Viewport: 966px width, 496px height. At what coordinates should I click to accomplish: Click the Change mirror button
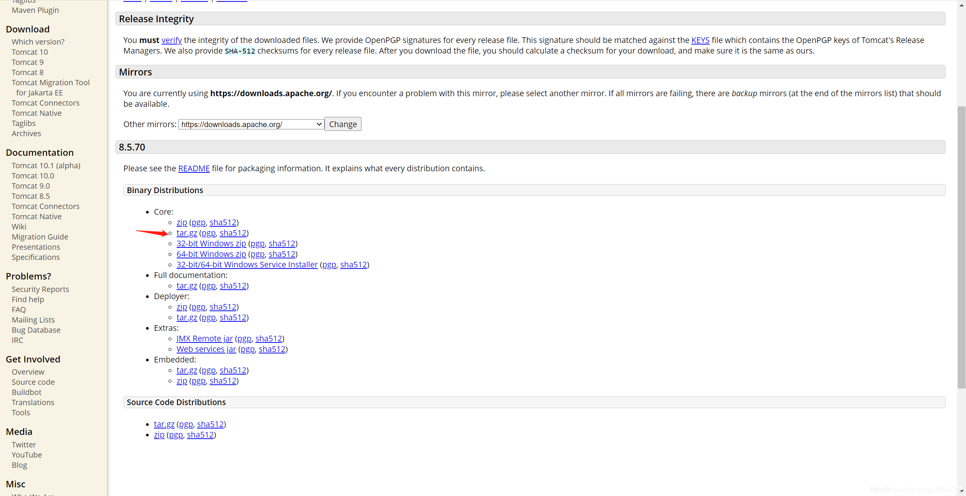click(x=343, y=124)
